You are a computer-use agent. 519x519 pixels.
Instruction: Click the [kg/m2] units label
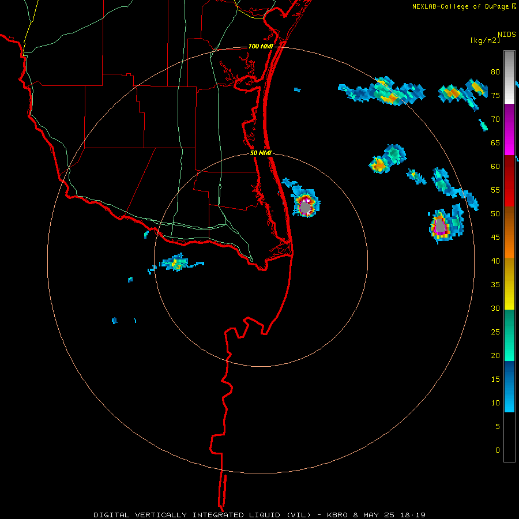485,40
